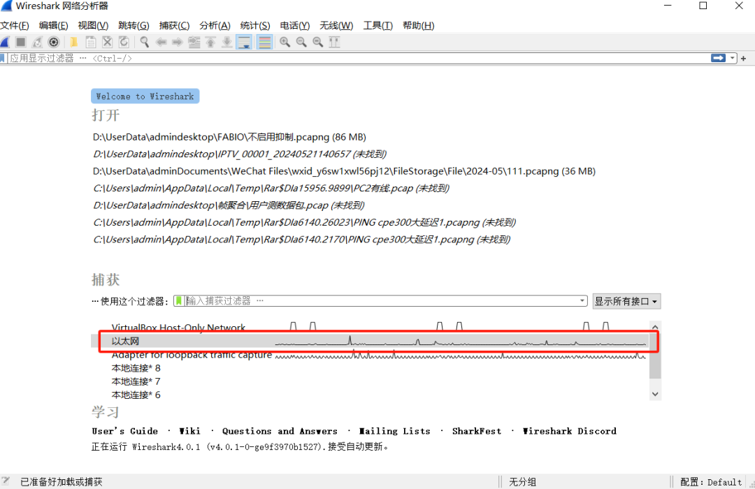Viewport: 755px width, 489px height.
Task: Open 视图 menu
Action: click(93, 26)
